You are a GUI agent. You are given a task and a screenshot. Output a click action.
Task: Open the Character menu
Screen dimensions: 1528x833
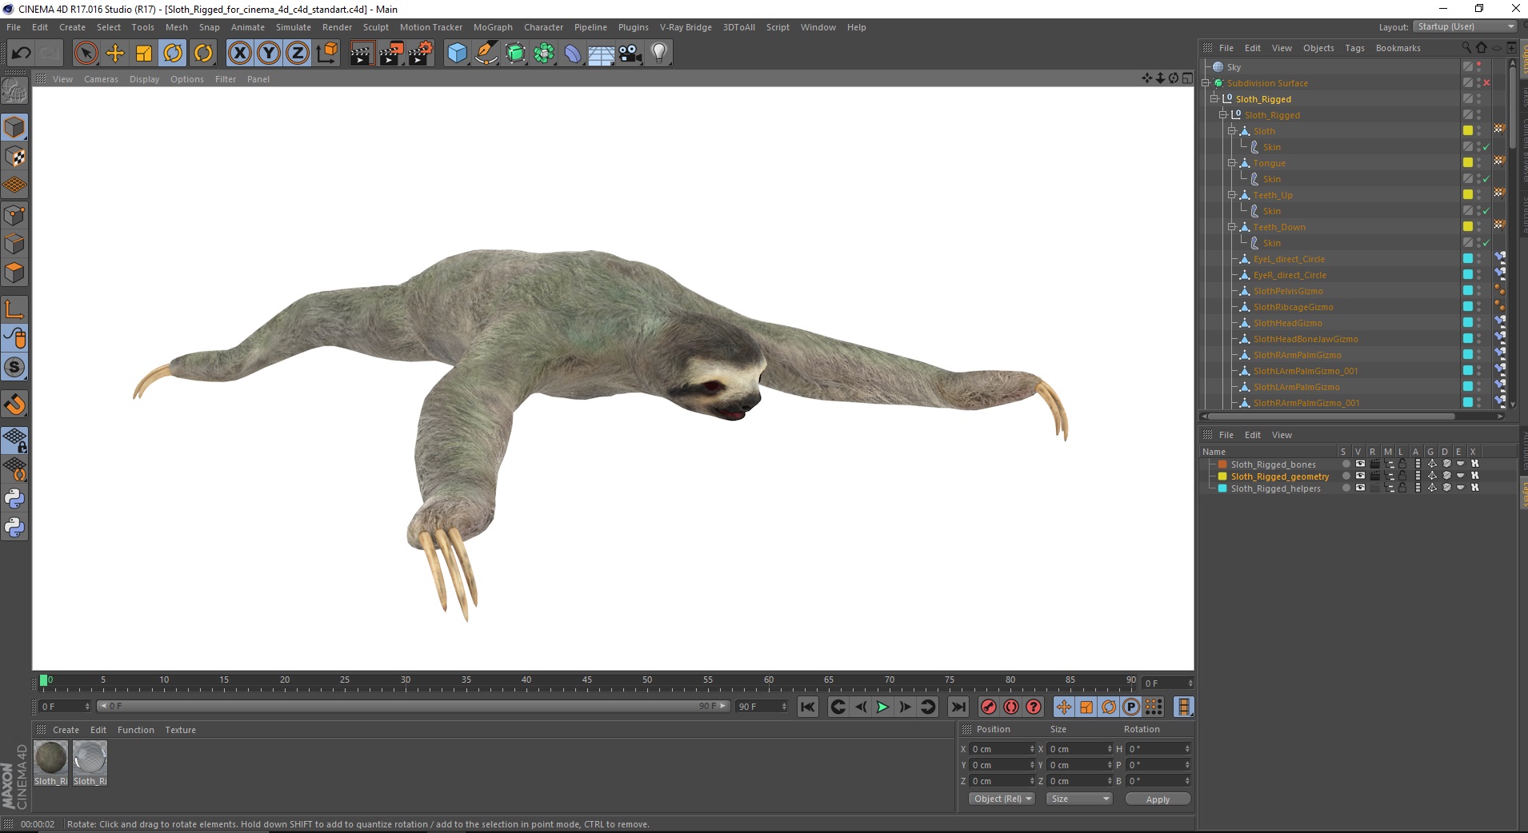pyautogui.click(x=543, y=27)
